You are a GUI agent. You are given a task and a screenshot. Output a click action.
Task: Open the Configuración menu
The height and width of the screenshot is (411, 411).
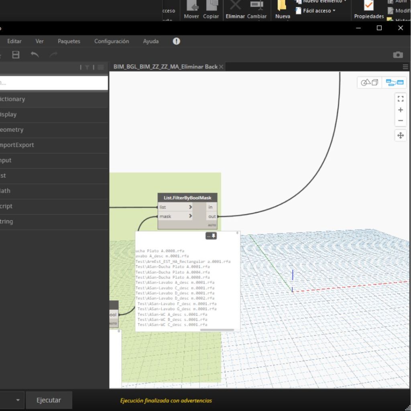pos(112,41)
